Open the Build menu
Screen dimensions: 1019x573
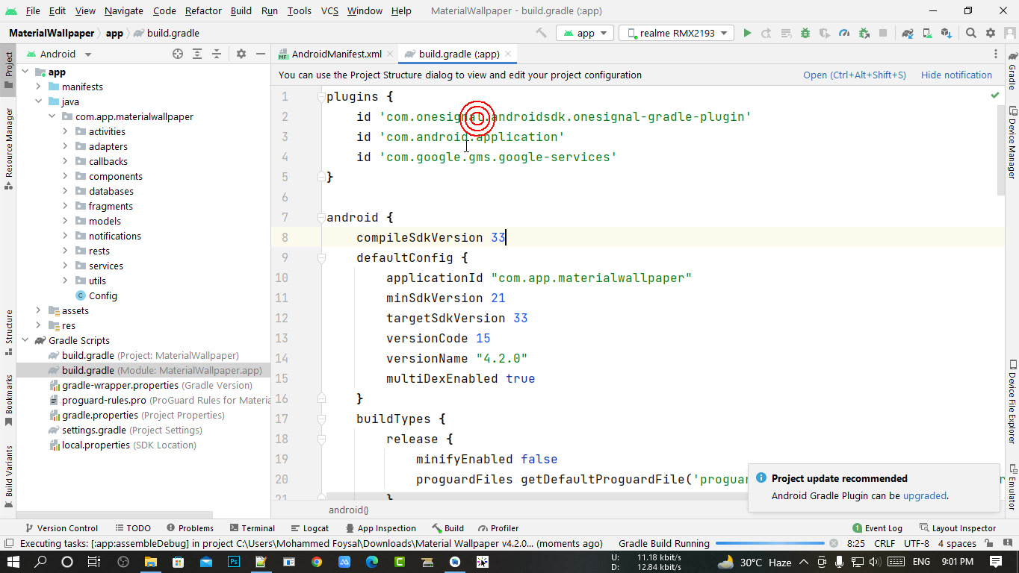[x=241, y=10]
